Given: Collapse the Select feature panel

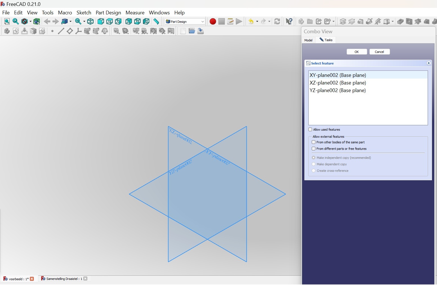Looking at the screenshot, I should click(429, 63).
